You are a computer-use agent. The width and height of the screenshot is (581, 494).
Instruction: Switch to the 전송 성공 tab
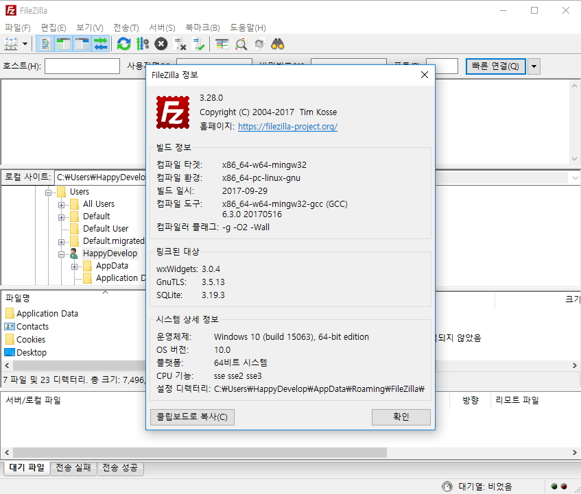coord(120,468)
